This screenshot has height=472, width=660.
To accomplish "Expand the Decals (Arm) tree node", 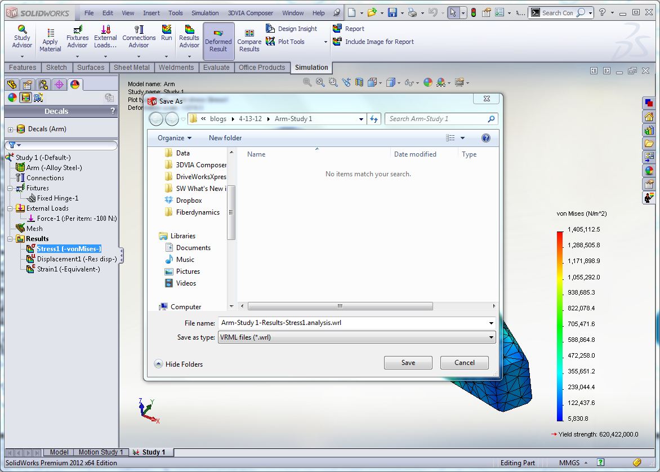I will [x=11, y=130].
